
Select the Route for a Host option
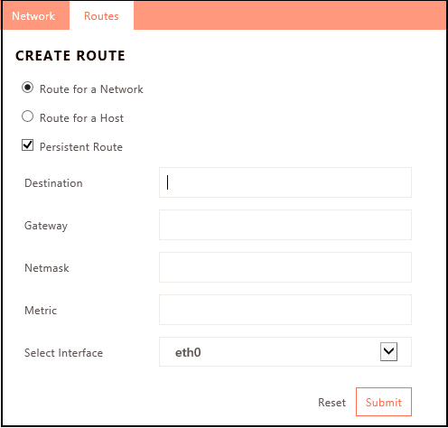[x=27, y=116]
